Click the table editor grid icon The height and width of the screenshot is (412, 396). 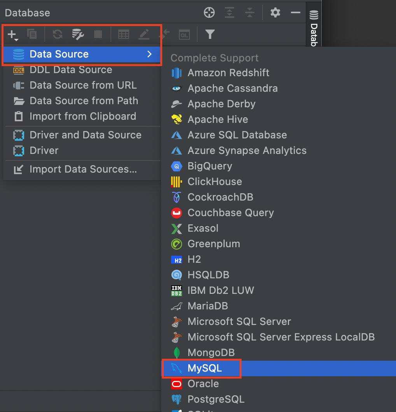124,35
